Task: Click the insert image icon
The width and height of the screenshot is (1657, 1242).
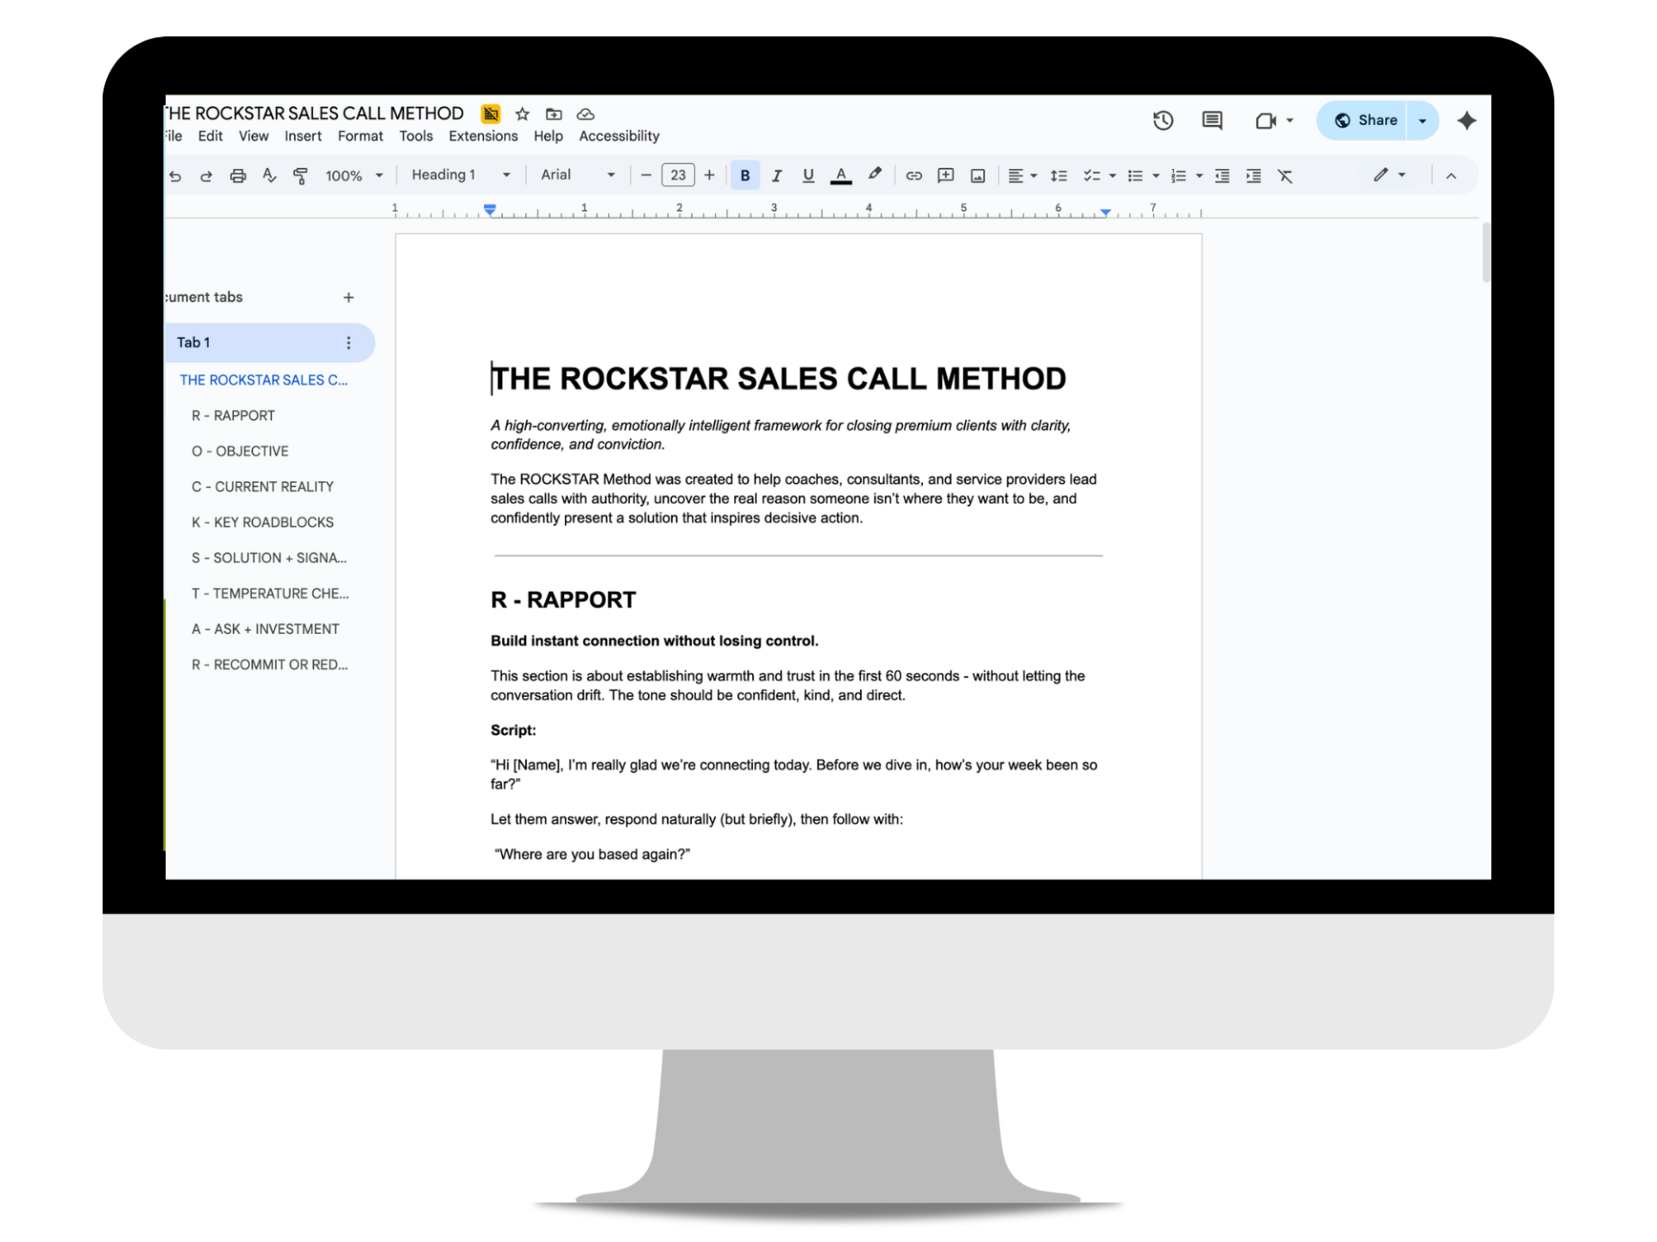Action: click(977, 176)
